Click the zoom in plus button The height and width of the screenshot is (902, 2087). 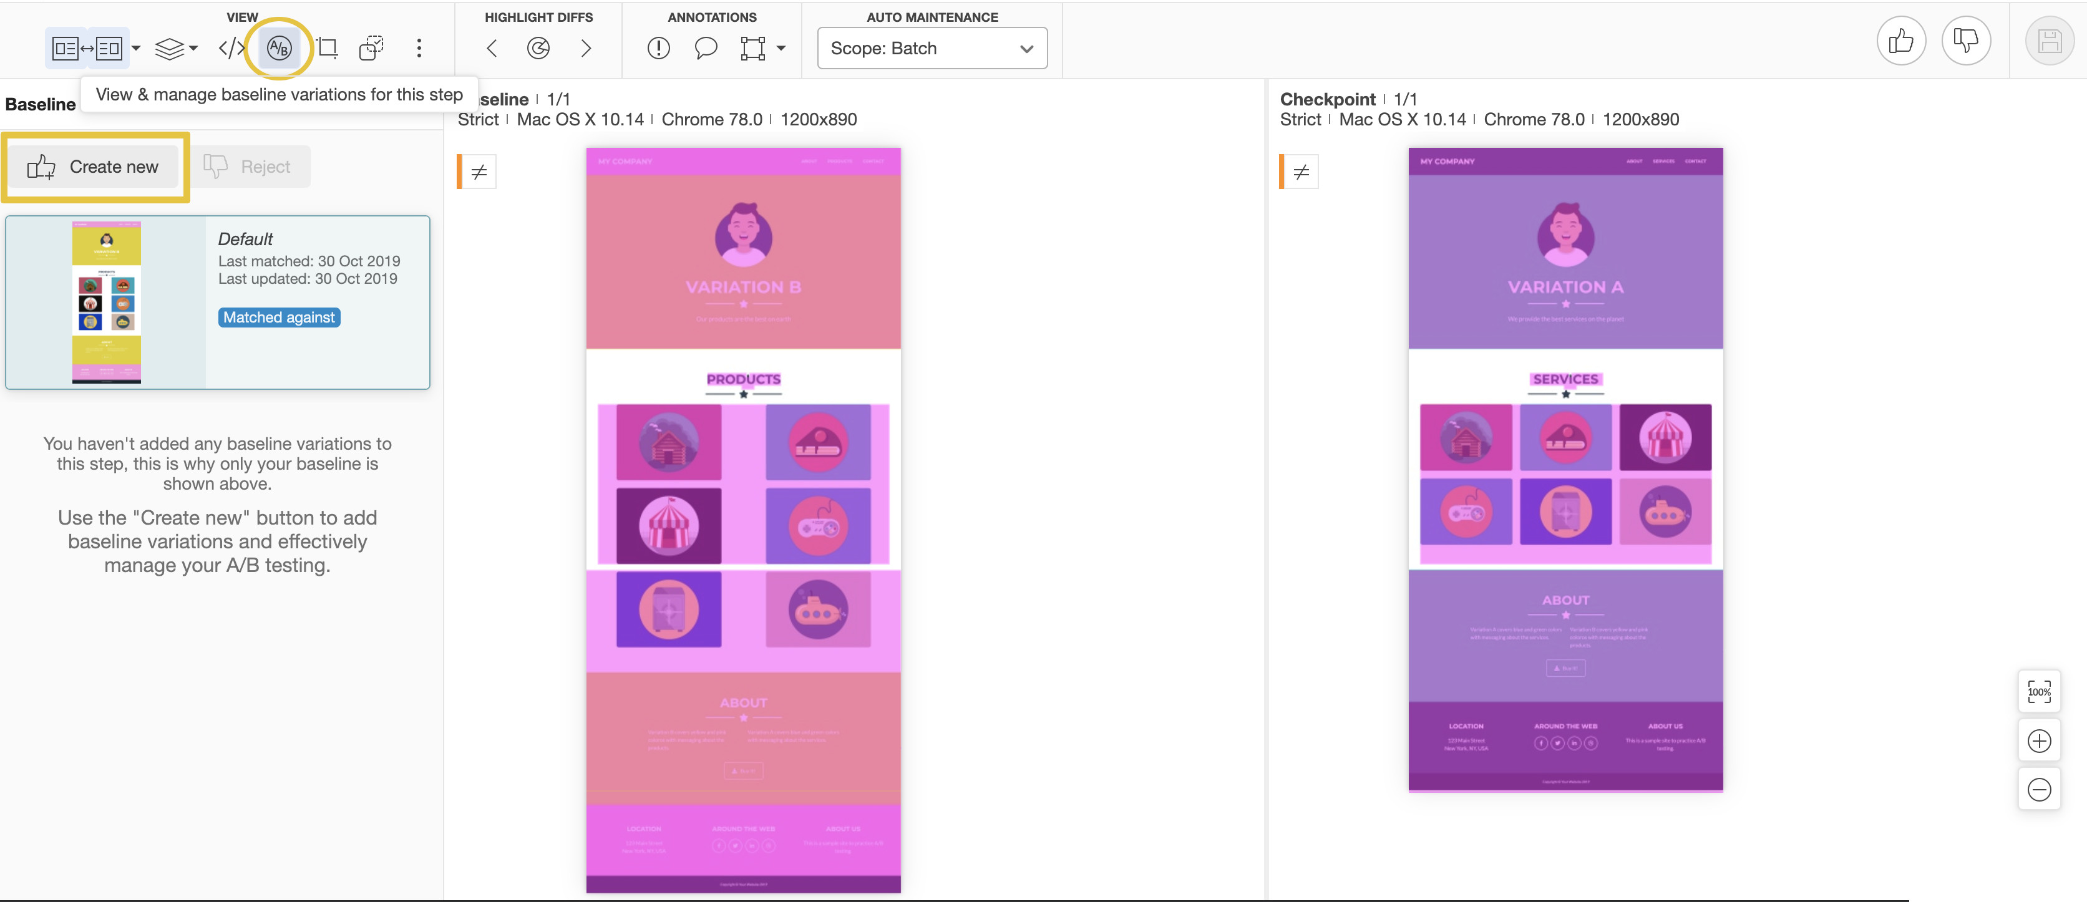2039,741
